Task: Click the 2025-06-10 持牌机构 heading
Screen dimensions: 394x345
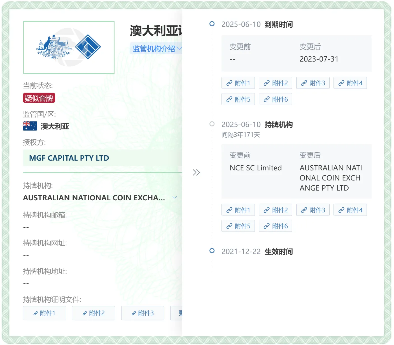Action: 257,125
